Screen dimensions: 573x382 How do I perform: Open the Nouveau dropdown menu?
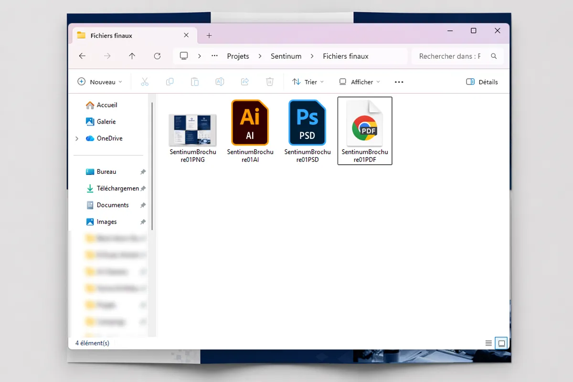tap(100, 82)
